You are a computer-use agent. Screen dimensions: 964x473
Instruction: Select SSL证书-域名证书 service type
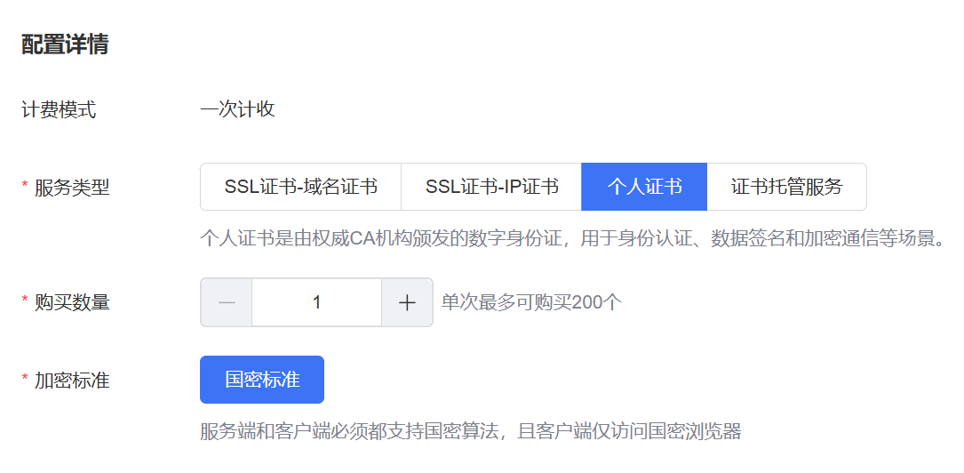tap(300, 187)
